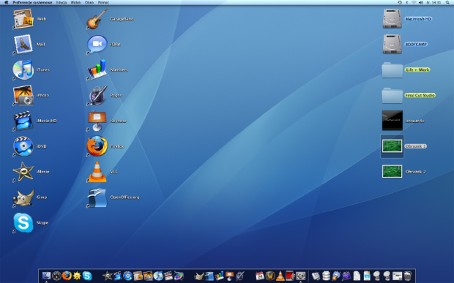The height and width of the screenshot is (283, 454).
Task: Click Finder in the Dock
Action: point(46,276)
